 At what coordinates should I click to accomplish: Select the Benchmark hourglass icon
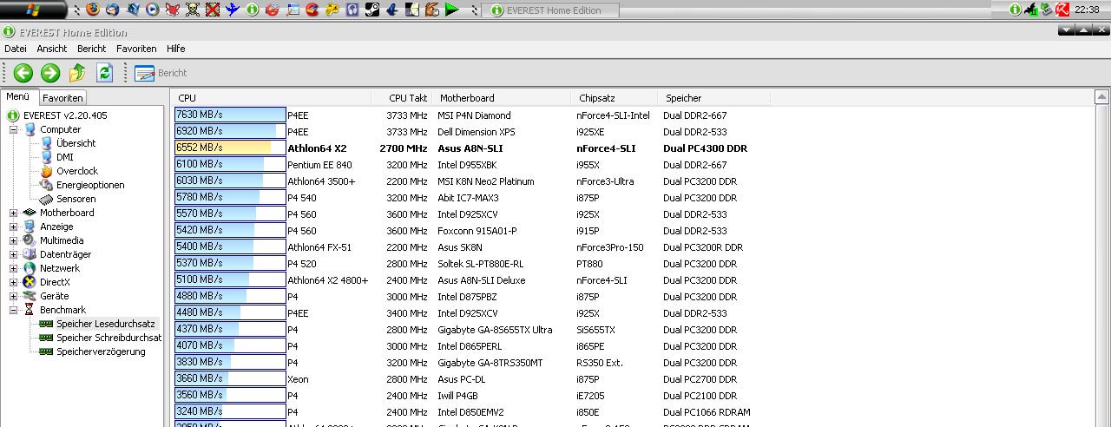pos(30,310)
